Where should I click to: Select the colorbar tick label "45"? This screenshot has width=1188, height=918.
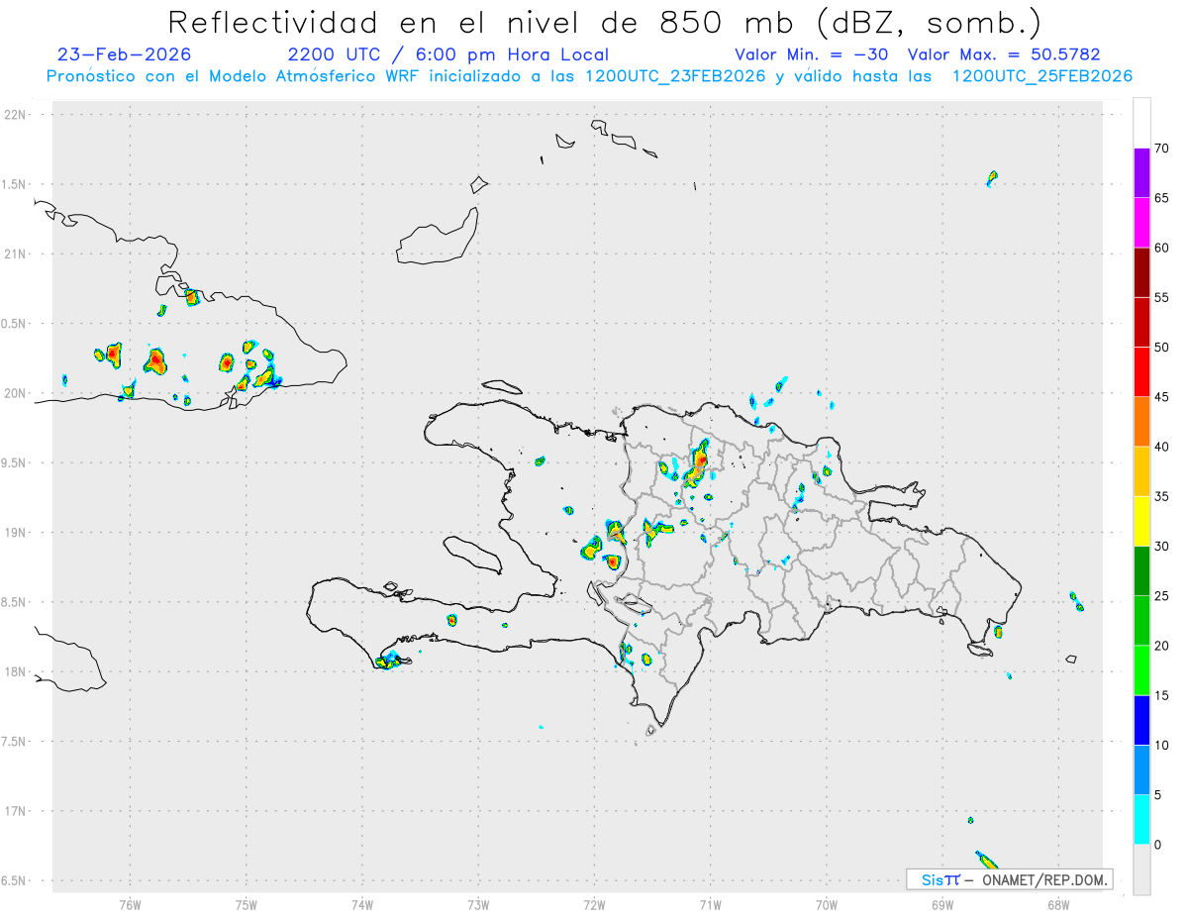(x=1162, y=397)
